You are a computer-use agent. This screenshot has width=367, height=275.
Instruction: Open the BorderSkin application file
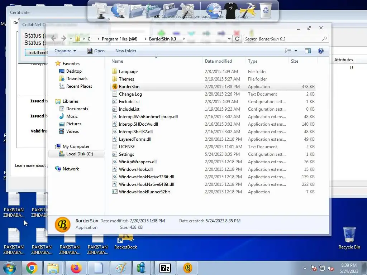coord(129,87)
